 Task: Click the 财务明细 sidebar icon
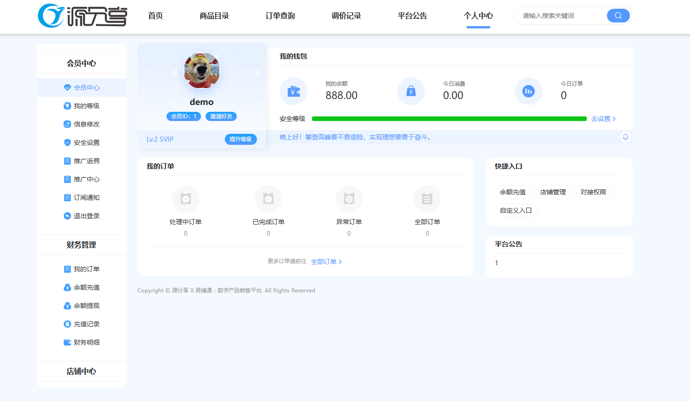tap(68, 342)
